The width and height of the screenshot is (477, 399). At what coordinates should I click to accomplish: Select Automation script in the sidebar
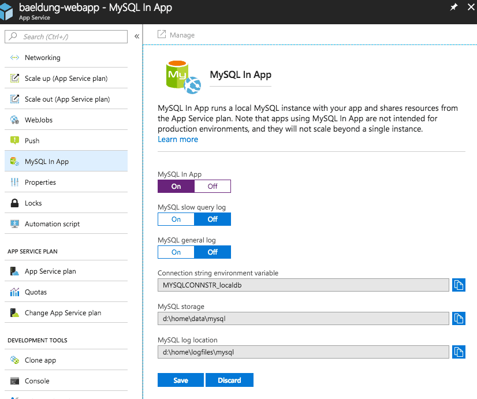click(x=52, y=224)
